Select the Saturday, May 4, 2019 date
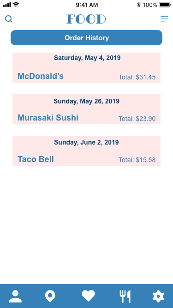The image size is (173, 308). coord(87,58)
